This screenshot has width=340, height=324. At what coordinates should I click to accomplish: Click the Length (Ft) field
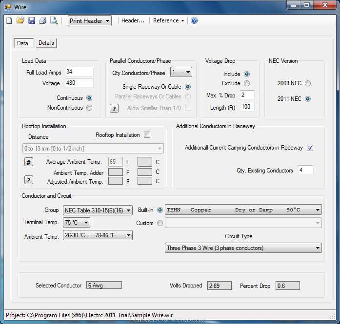pos(247,107)
